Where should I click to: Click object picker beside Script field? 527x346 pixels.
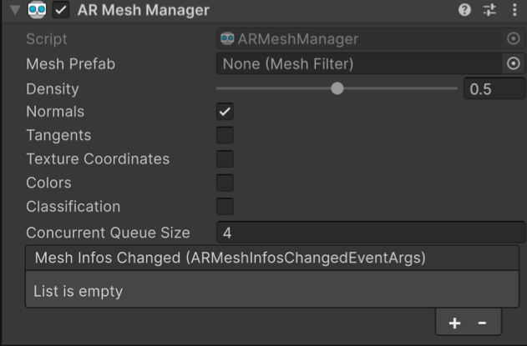click(514, 39)
